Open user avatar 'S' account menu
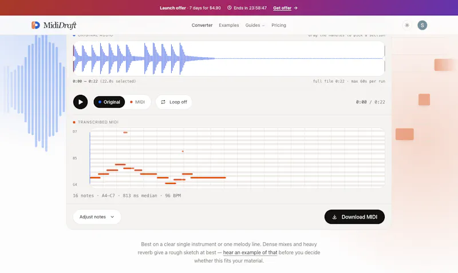This screenshot has height=273, width=458. pos(422,25)
